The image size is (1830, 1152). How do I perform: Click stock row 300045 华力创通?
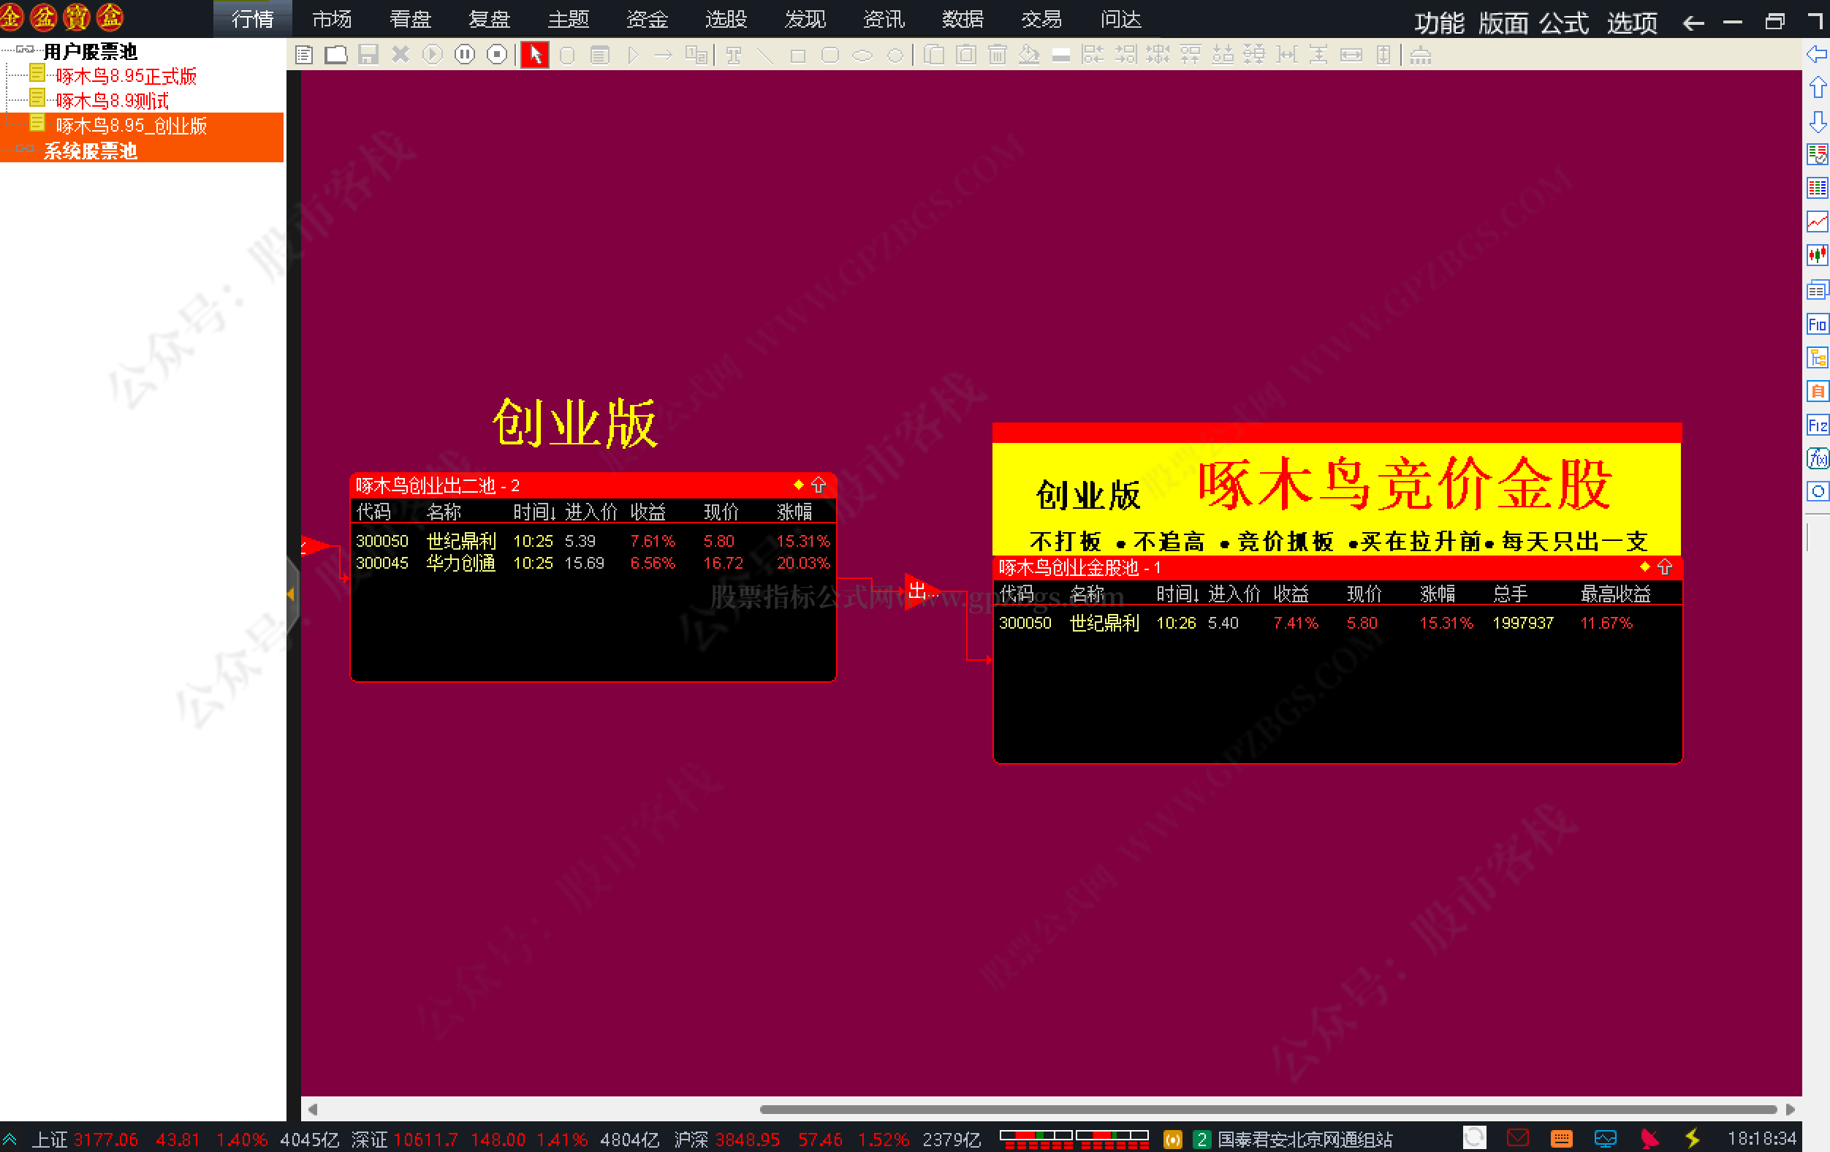pyautogui.click(x=593, y=563)
